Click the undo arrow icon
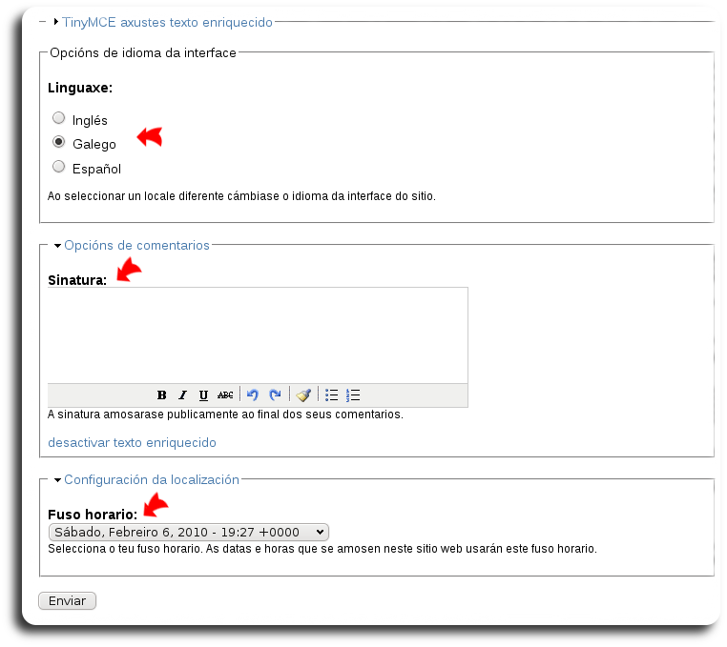Screen dimensions: 727x647 click(253, 395)
